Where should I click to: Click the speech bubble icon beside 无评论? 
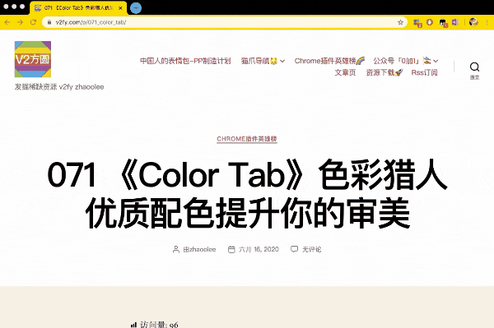point(294,249)
